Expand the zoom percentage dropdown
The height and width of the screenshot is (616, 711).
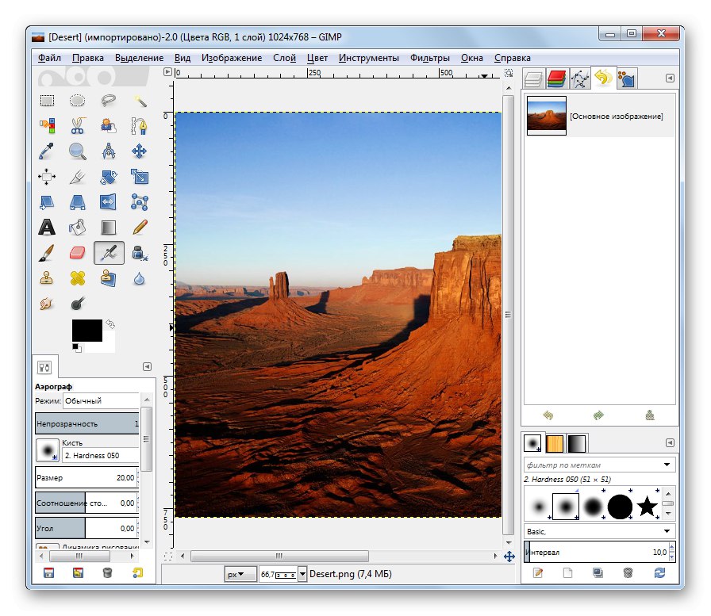tap(302, 574)
